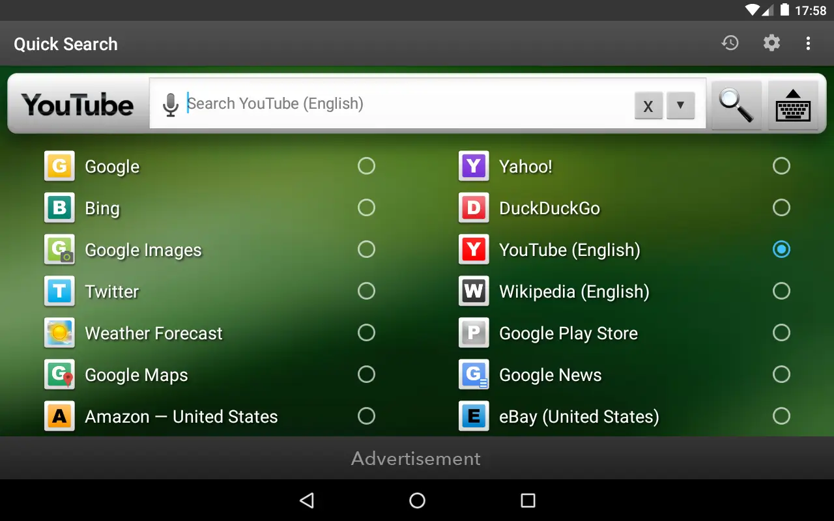Tap the Google search engine icon

59,166
